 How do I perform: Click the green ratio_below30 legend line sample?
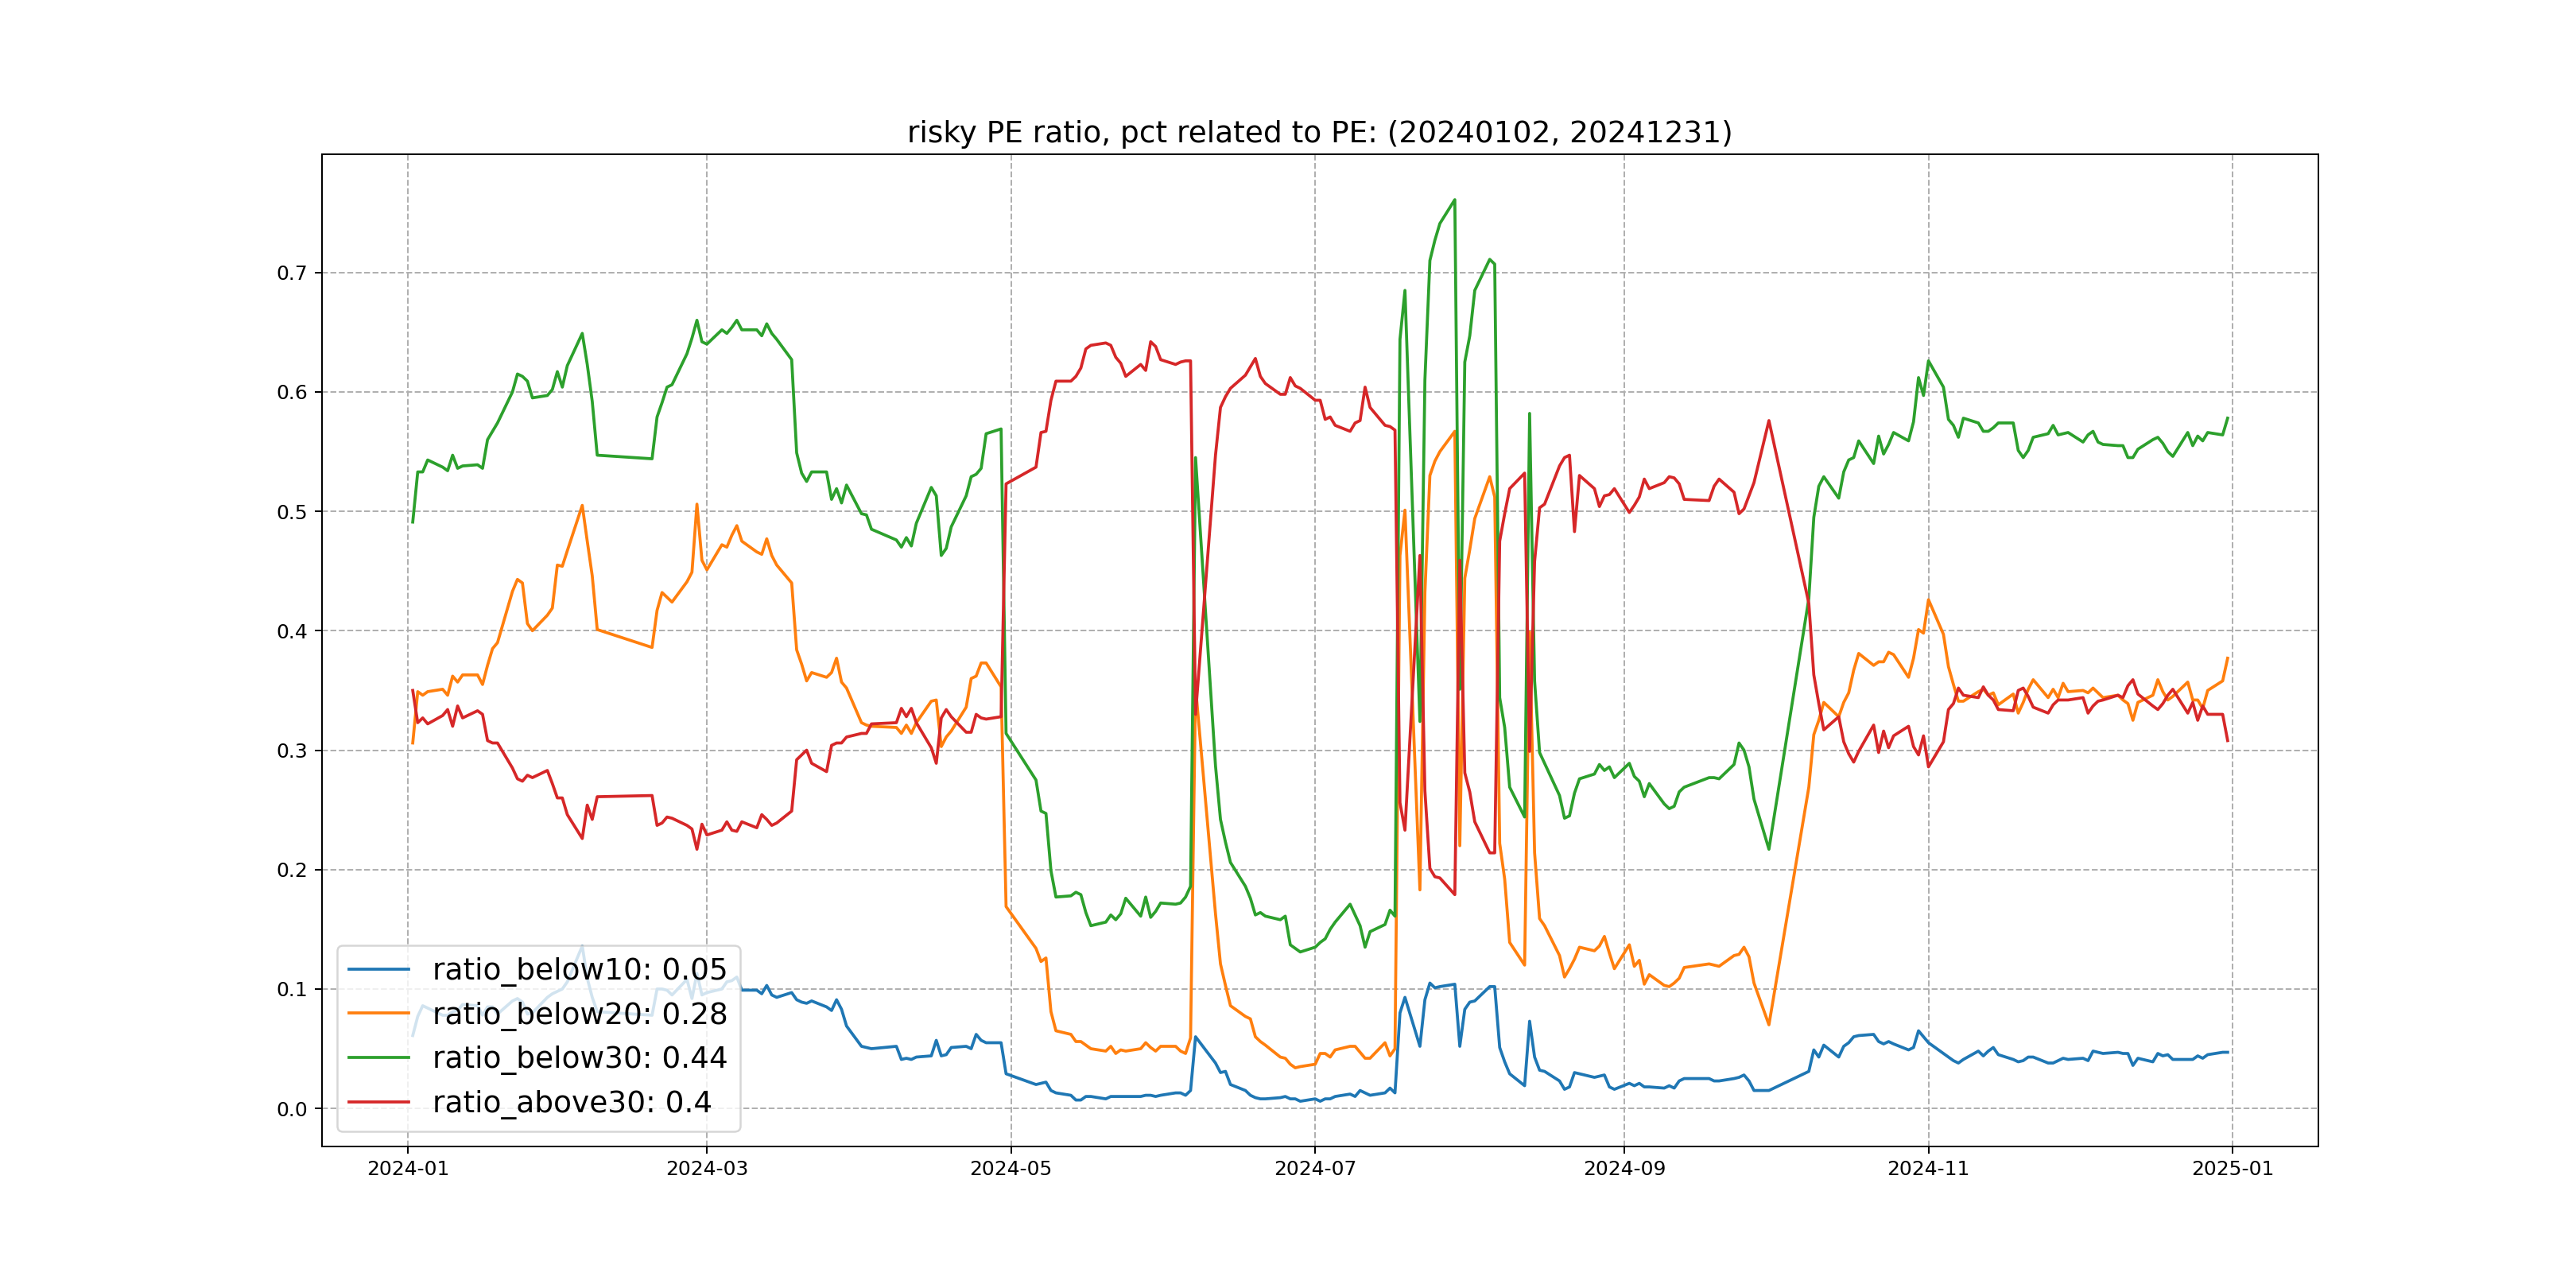pos(378,1057)
